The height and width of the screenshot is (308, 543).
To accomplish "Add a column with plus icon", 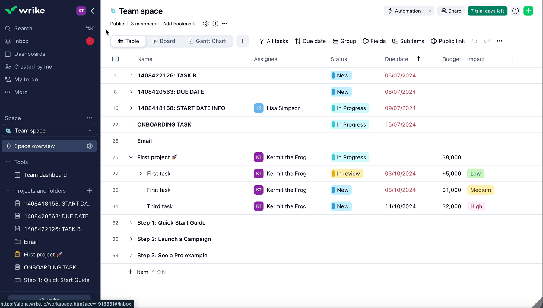I will (512, 59).
